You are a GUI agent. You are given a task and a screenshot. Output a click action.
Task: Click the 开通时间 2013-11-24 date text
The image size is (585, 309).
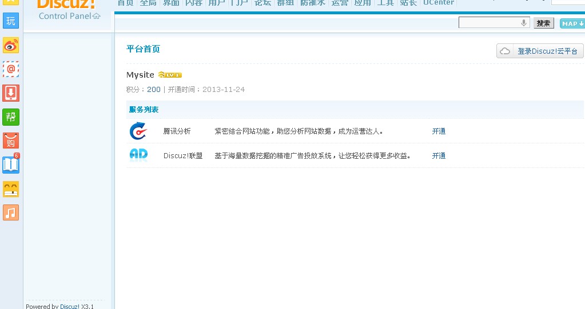[x=206, y=90]
